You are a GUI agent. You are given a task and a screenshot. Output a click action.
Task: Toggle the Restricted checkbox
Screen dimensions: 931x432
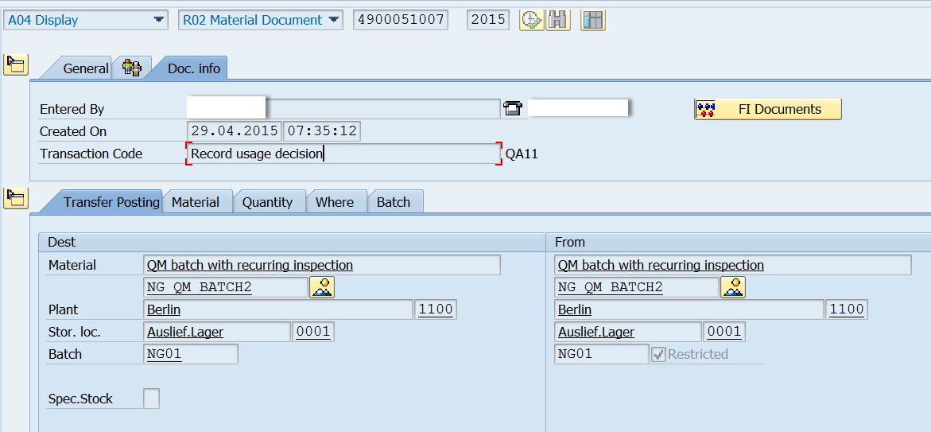pyautogui.click(x=658, y=354)
